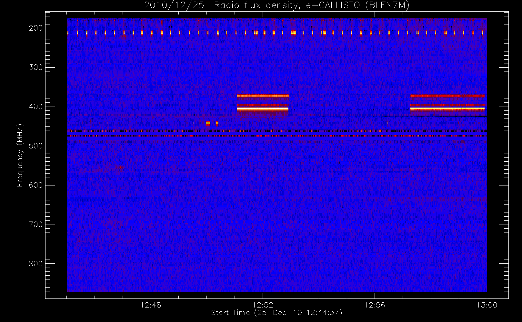Click the 12:52 time tick label
Viewport: 522px width, 322px height.
[x=263, y=305]
